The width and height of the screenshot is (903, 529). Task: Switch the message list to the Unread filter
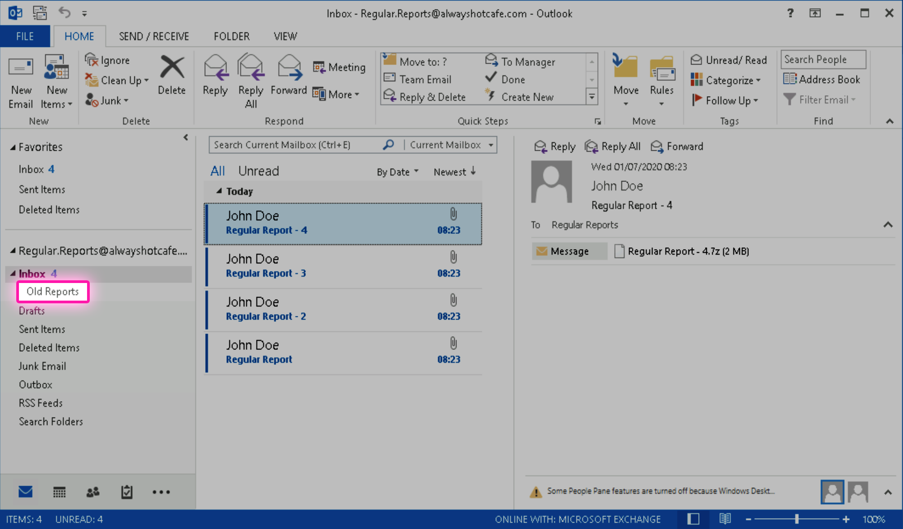pyautogui.click(x=258, y=171)
